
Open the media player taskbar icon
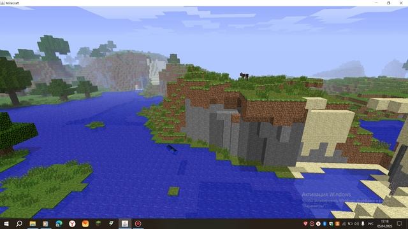point(45,223)
